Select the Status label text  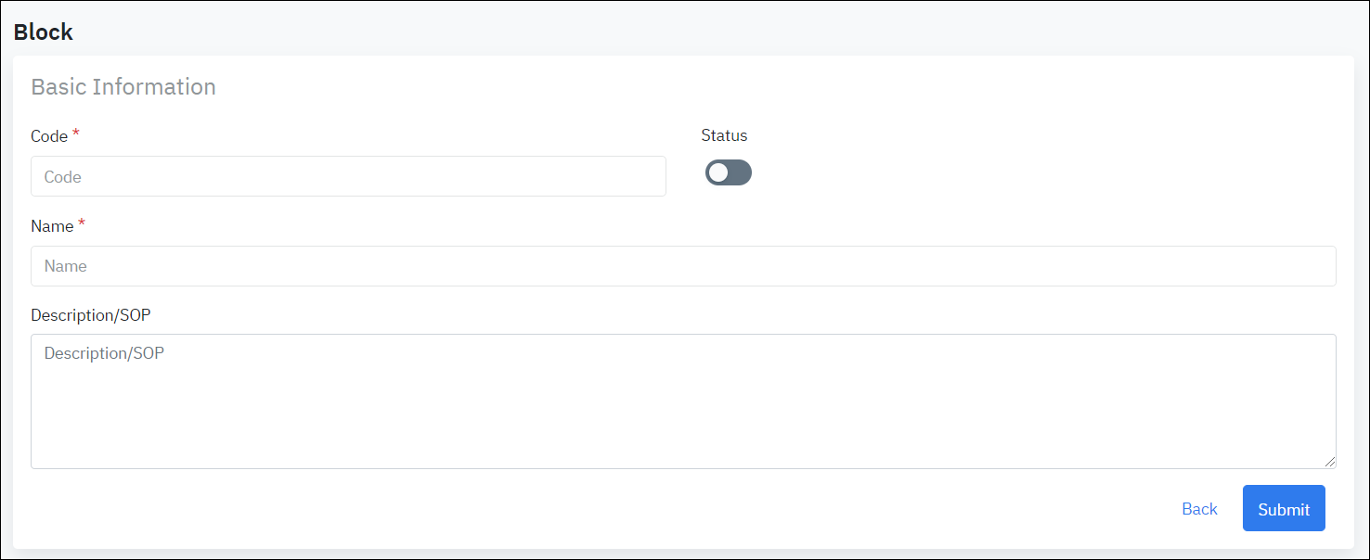(x=724, y=135)
